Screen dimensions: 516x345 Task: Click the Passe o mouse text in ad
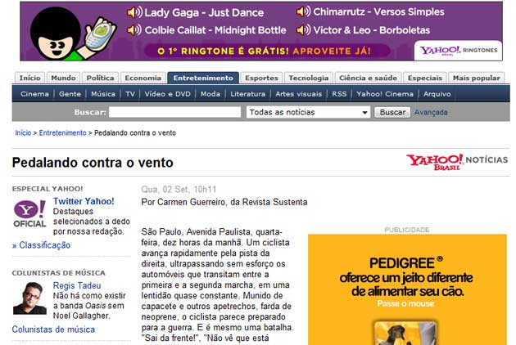click(405, 303)
